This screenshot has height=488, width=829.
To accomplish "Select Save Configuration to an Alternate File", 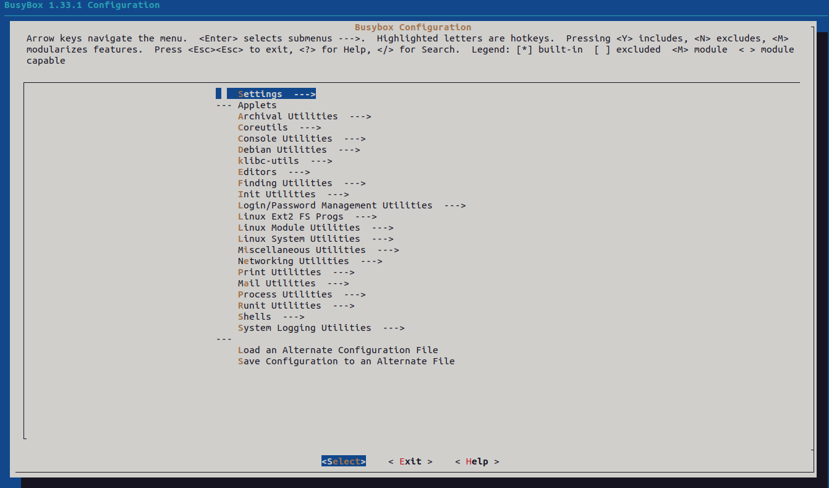I will (346, 361).
